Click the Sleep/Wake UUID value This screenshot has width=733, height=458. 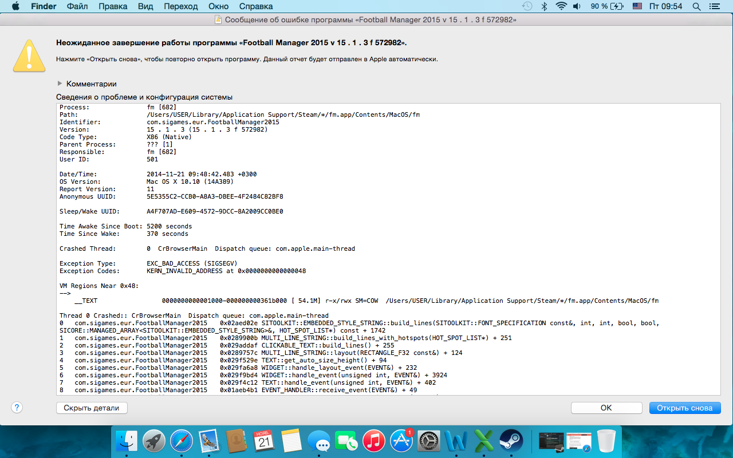[215, 211]
